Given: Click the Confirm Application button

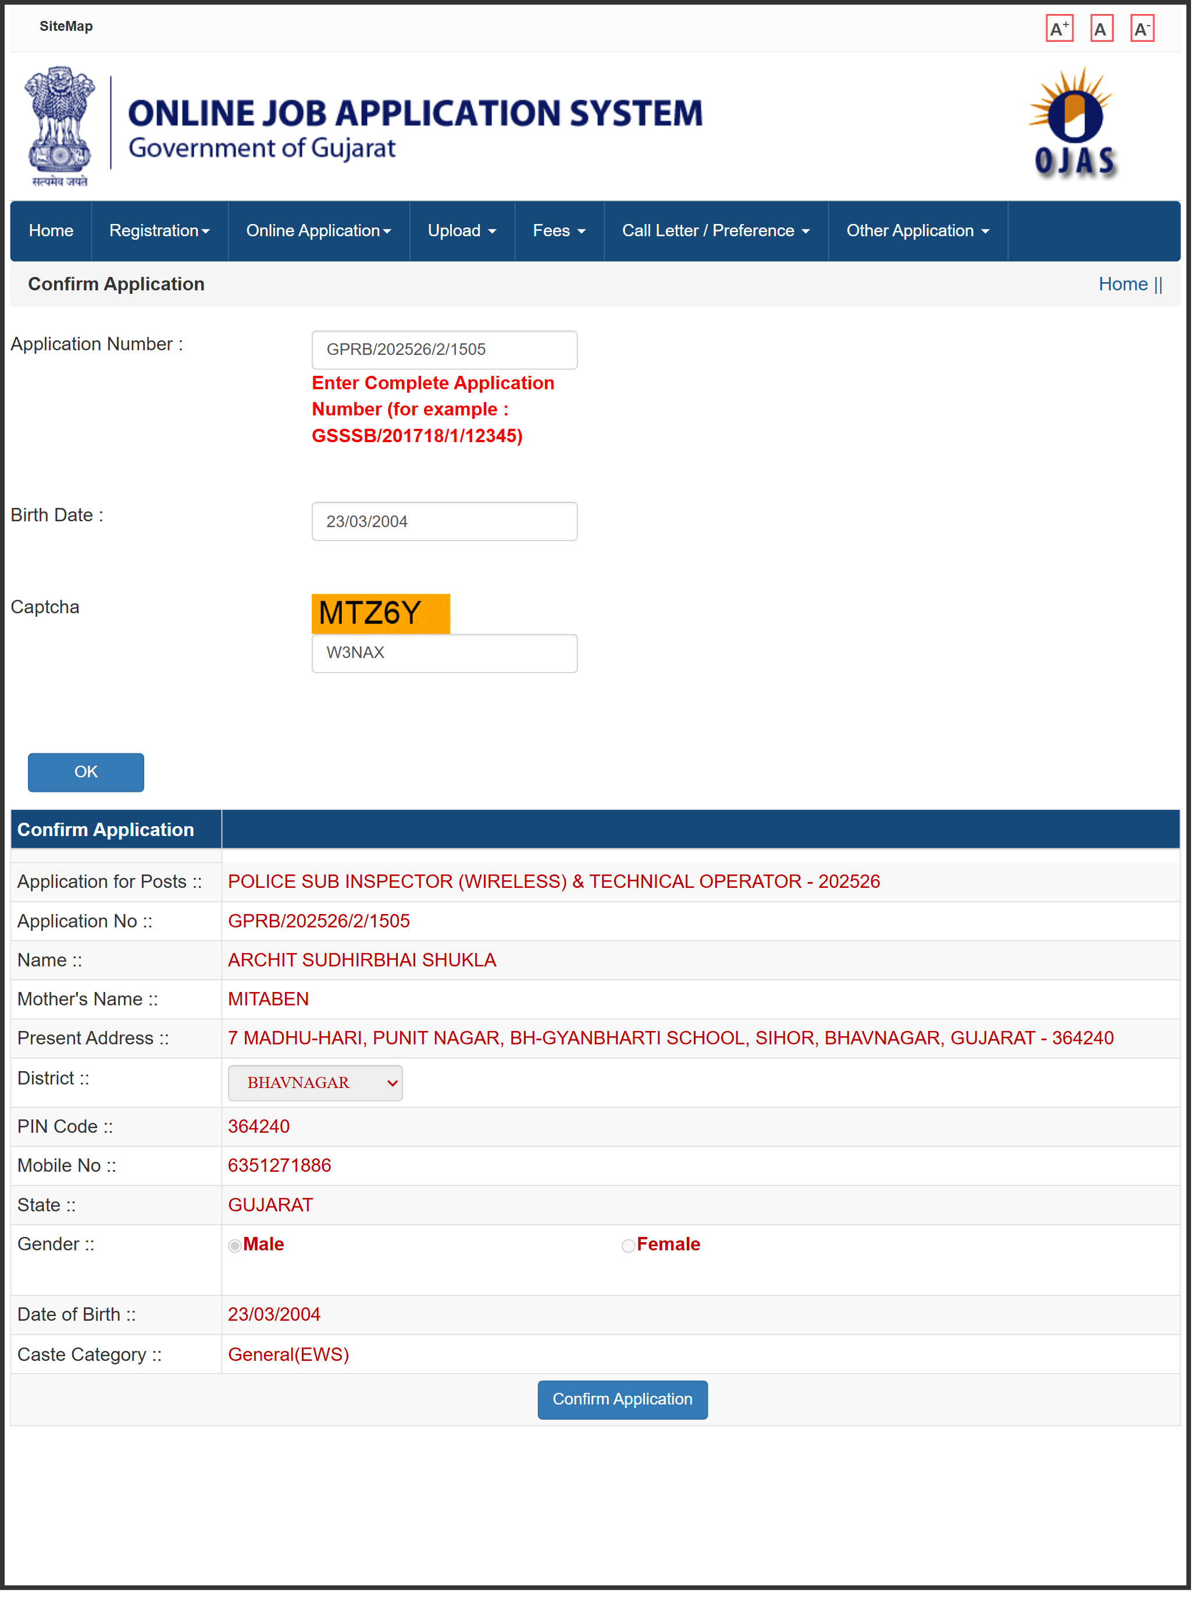Looking at the screenshot, I should (622, 1399).
